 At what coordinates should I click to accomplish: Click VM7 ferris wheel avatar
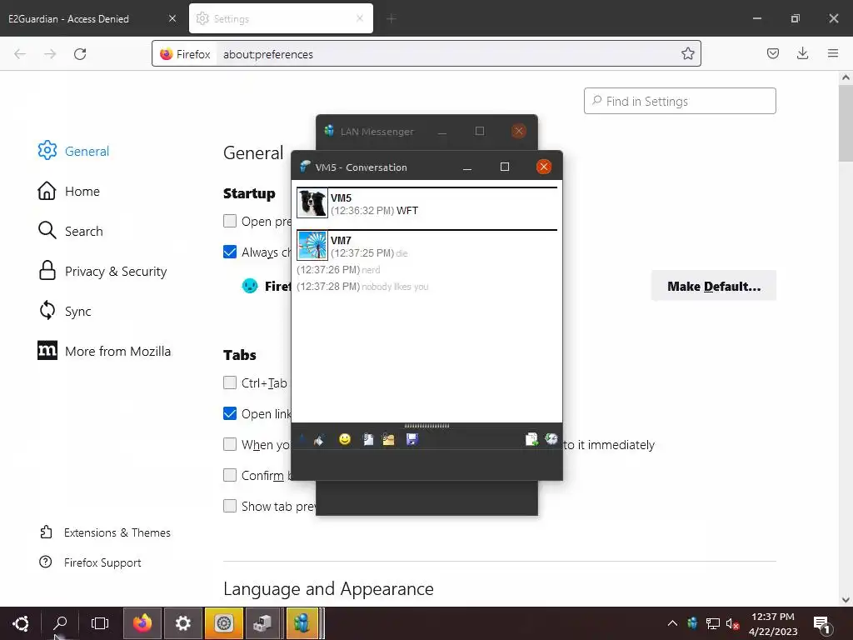pyautogui.click(x=312, y=245)
